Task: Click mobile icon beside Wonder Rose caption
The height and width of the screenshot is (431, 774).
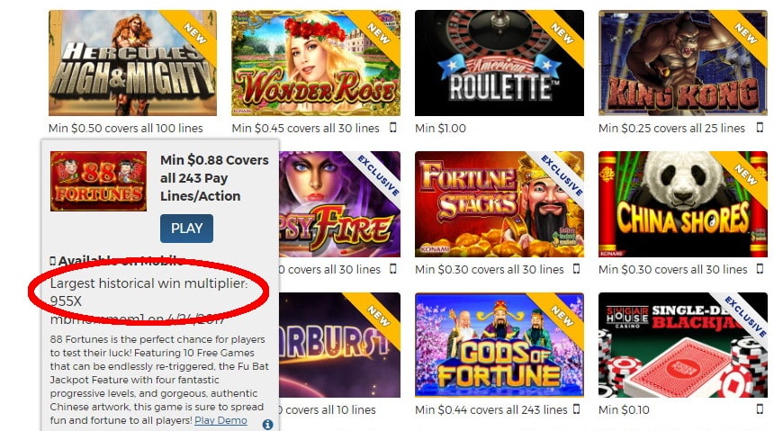Action: coord(393,128)
